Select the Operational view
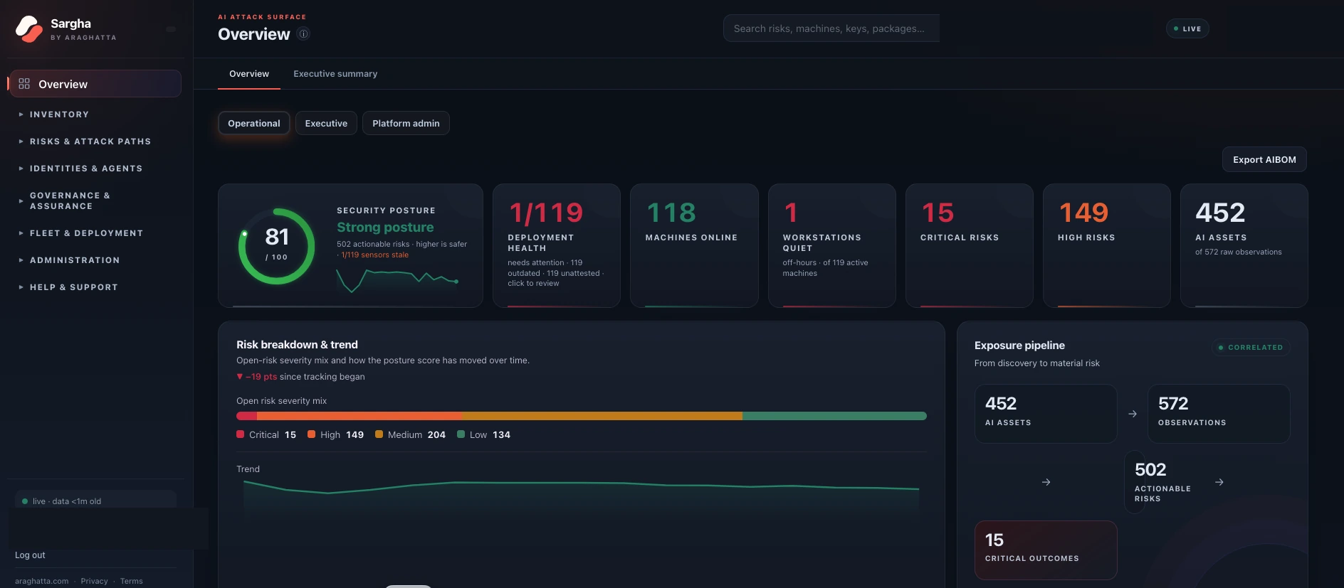This screenshot has height=588, width=1344. 254,123
